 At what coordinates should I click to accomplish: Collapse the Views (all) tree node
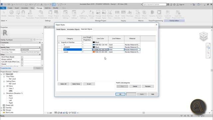[1, 74]
